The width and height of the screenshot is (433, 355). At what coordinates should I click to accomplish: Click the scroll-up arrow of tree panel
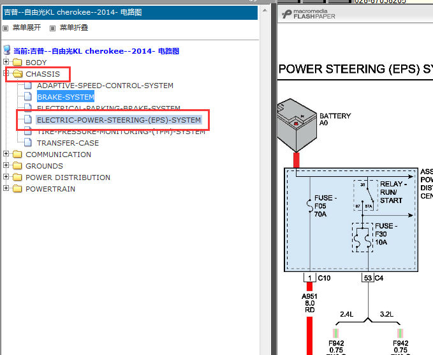tap(265, 10)
